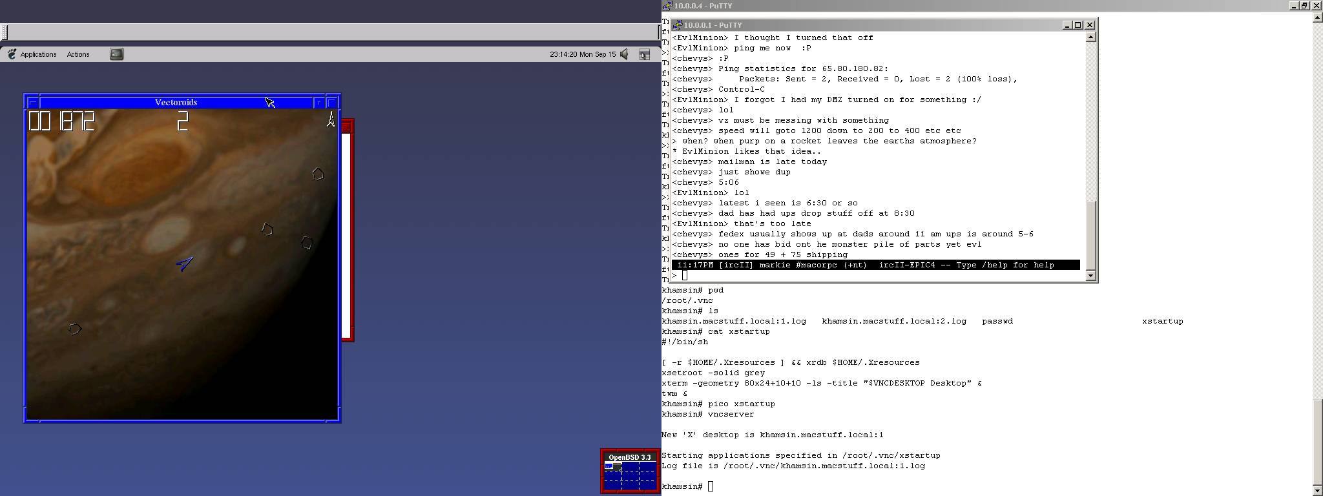Open the Applications menu
The height and width of the screenshot is (496, 1323).
point(38,54)
